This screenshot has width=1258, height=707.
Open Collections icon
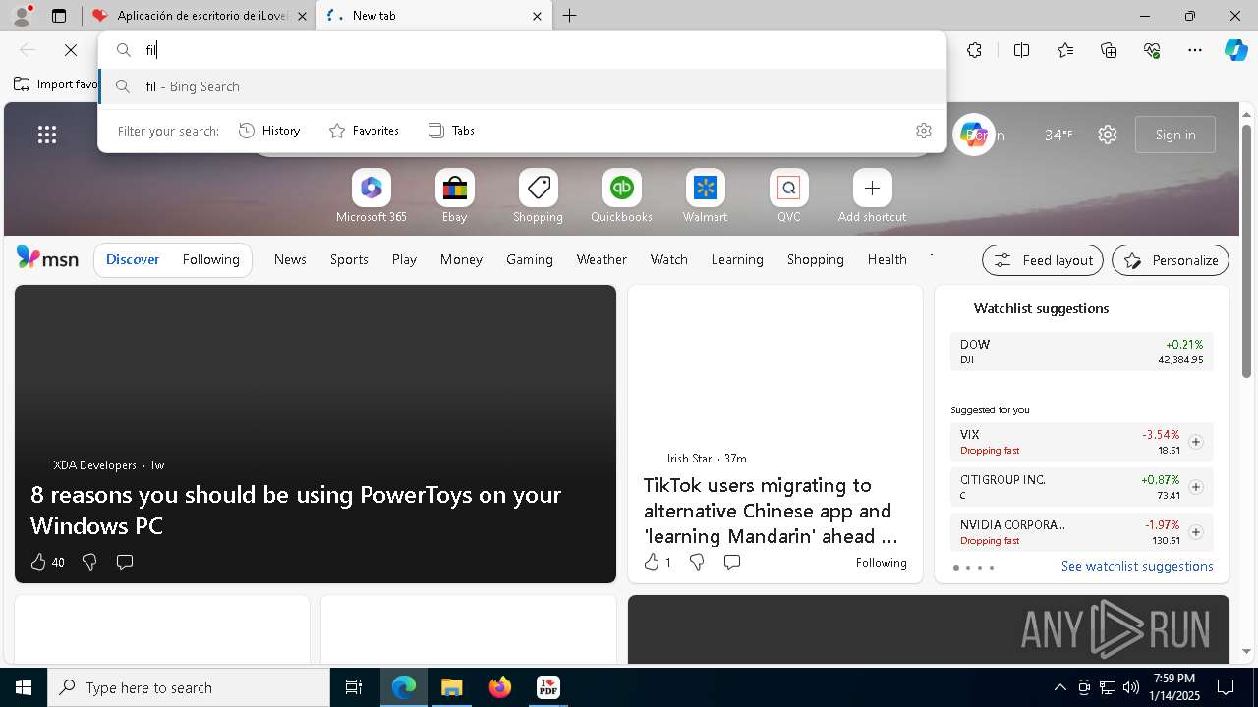click(x=1109, y=50)
